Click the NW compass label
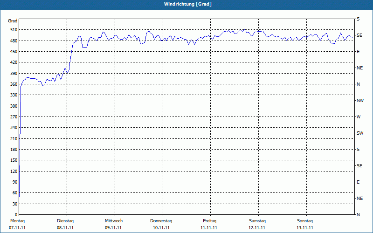The image size is (373, 233). 360,101
